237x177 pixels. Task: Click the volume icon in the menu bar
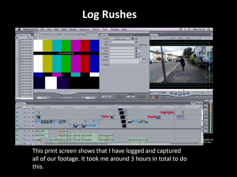tap(189, 29)
